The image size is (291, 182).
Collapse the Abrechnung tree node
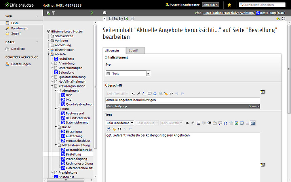(56, 90)
